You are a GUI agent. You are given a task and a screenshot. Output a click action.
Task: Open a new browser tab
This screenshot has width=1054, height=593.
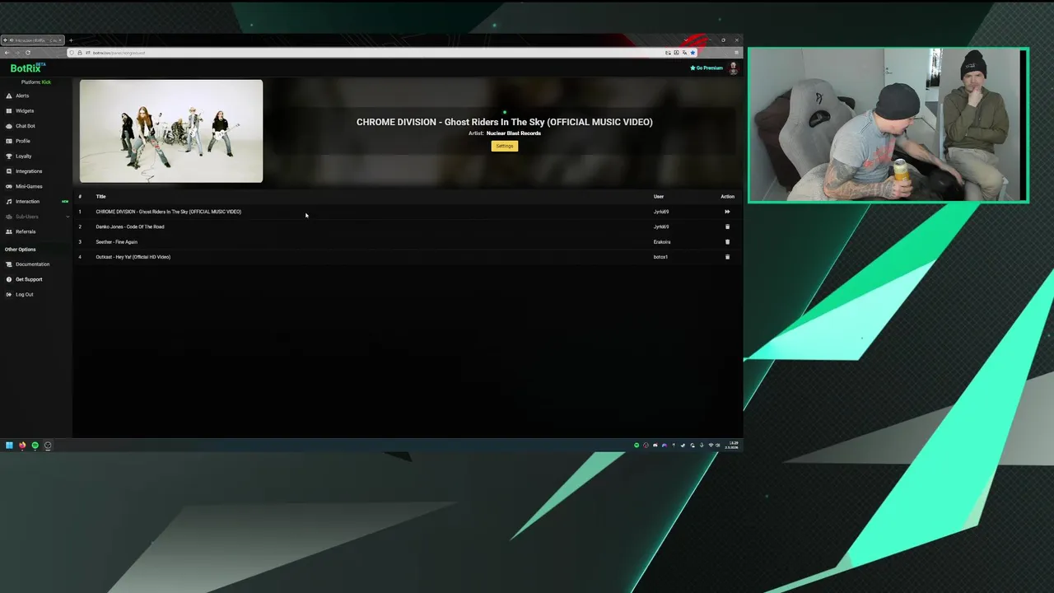coord(71,40)
